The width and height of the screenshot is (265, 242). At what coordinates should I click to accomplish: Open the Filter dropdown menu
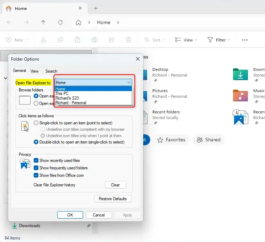coord(218,40)
